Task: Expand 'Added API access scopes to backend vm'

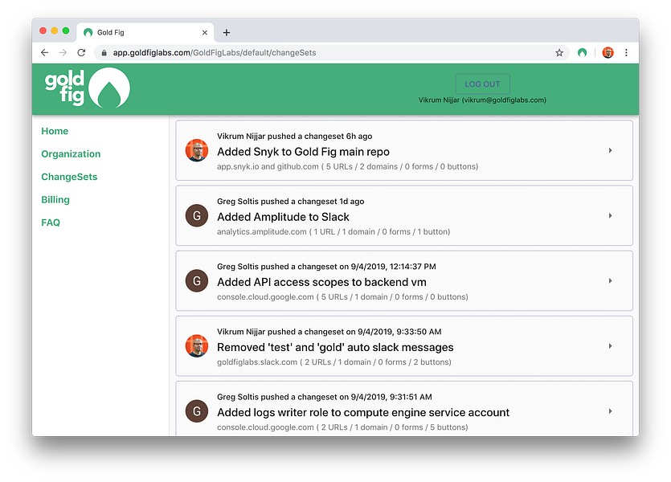Action: pos(610,281)
